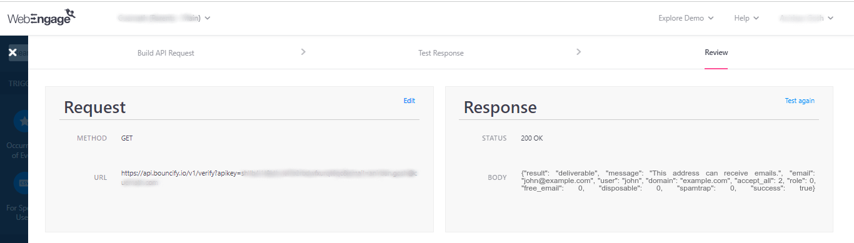Open the Help dropdown menu
The width and height of the screenshot is (854, 243).
click(x=746, y=18)
